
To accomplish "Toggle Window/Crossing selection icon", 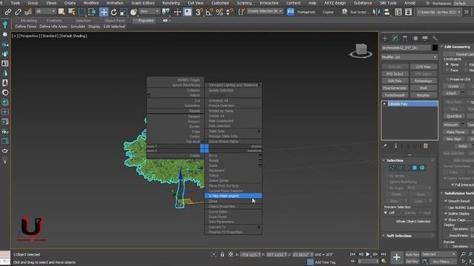I will (92, 12).
